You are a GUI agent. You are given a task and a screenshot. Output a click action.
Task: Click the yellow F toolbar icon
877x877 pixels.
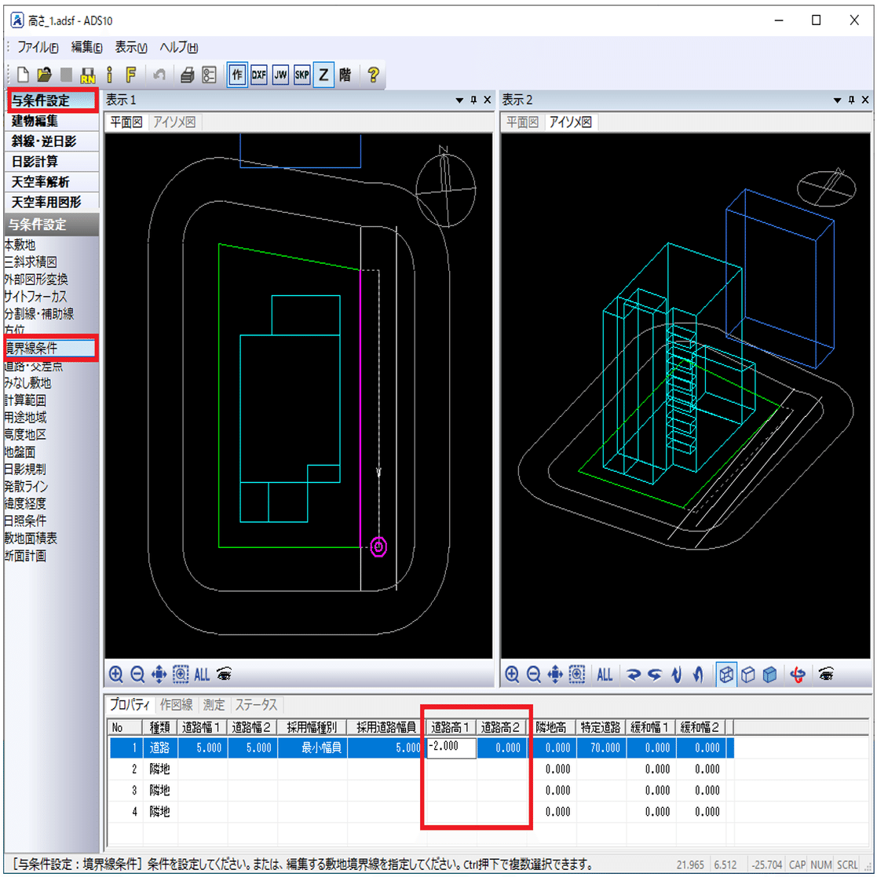131,75
